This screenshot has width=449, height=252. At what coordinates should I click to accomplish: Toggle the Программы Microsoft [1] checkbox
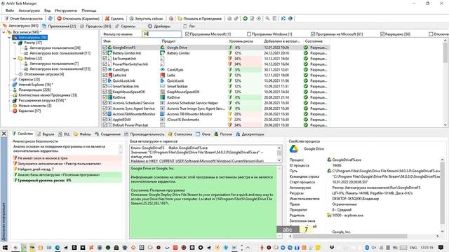pos(187,34)
